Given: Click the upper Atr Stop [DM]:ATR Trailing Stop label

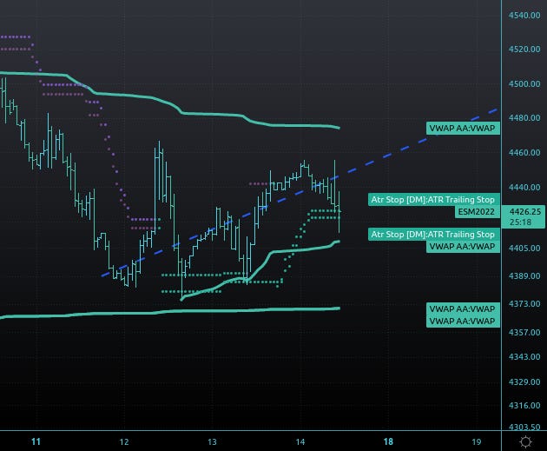Looking at the screenshot, I should click(x=433, y=200).
